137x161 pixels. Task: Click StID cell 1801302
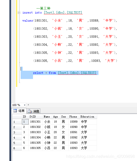pos(36,127)
